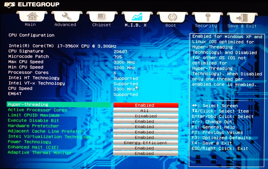Select the Hardware Prefetcher setting
The width and height of the screenshot is (268, 169).
(x=33, y=126)
